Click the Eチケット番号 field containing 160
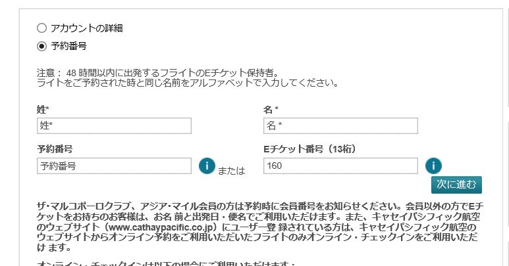Screen dimensions: 509x266 (x=340, y=166)
